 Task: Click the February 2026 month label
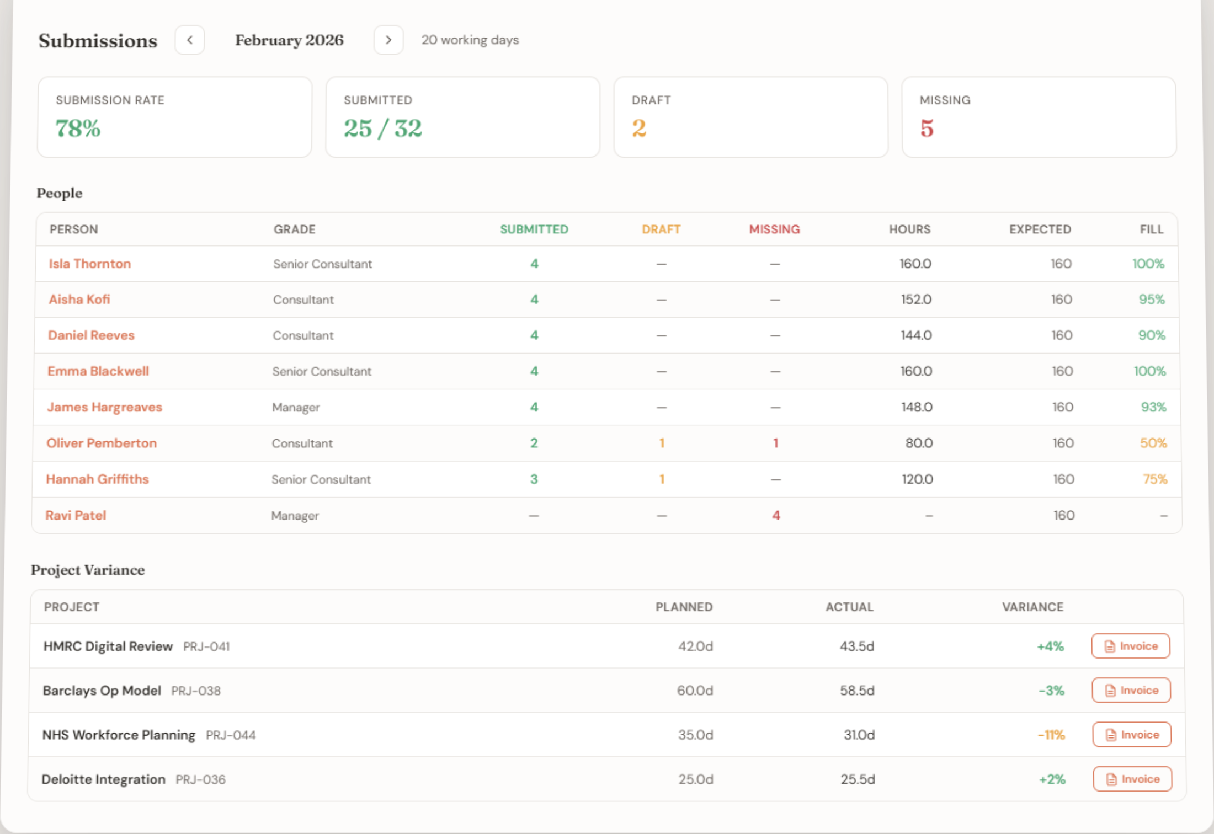pos(289,40)
